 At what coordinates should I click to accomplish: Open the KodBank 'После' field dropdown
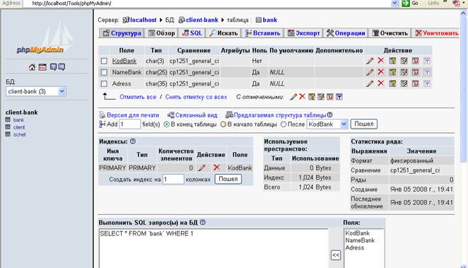327,124
